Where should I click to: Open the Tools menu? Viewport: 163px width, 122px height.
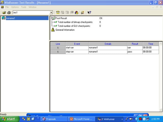(x=24, y=7)
